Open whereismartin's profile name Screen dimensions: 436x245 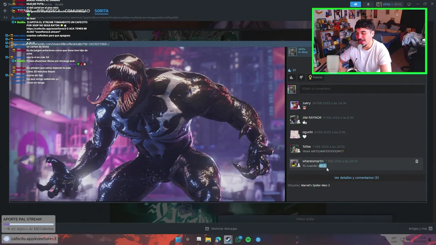[313, 161]
